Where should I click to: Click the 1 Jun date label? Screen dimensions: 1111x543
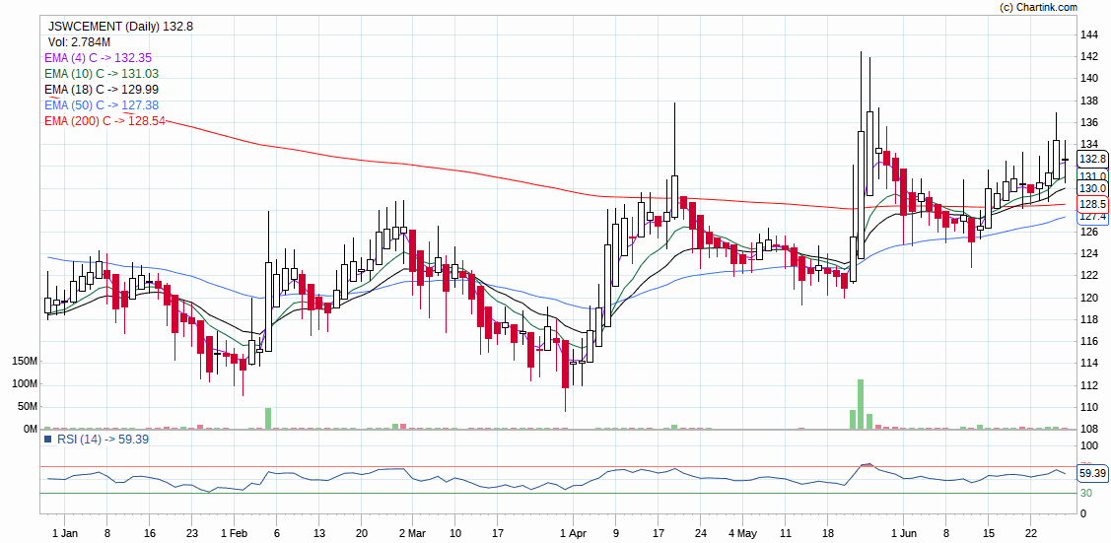pyautogui.click(x=903, y=532)
